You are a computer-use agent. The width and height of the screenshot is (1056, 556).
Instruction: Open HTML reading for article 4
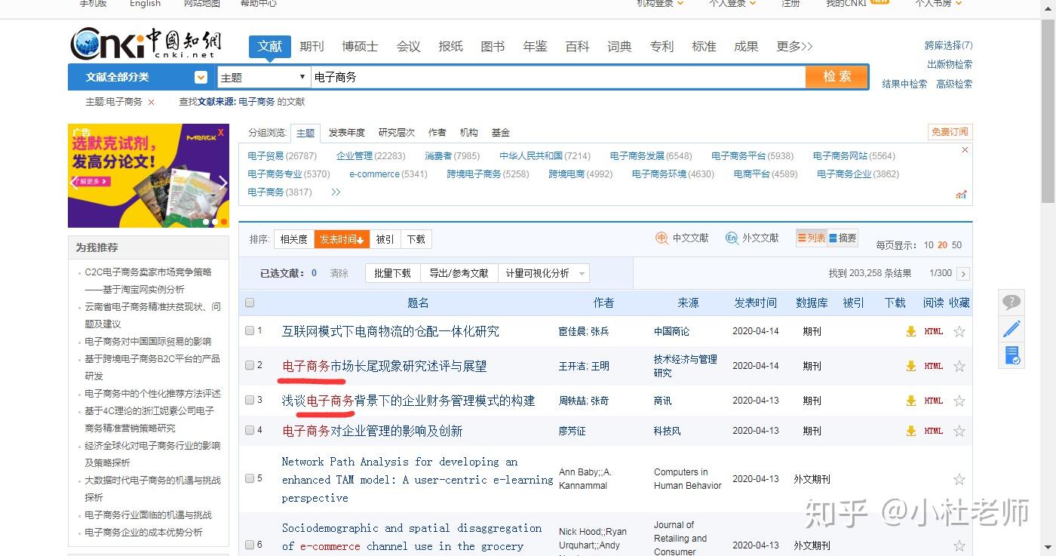(934, 431)
